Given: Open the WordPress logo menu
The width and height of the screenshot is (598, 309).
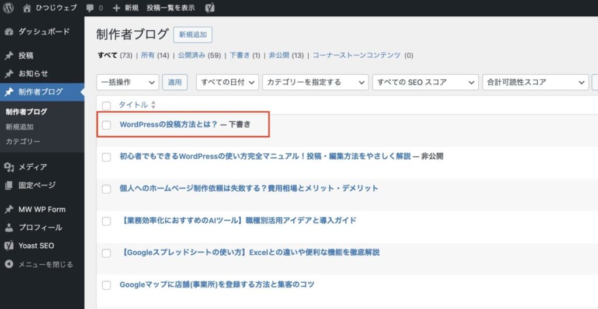Looking at the screenshot, I should 8,8.
